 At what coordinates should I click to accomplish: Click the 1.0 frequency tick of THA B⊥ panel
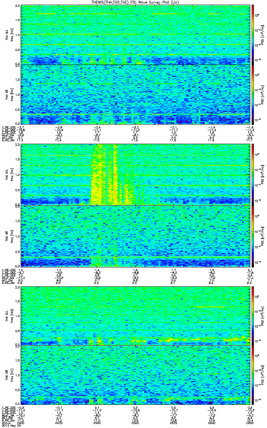[x=17, y=35]
